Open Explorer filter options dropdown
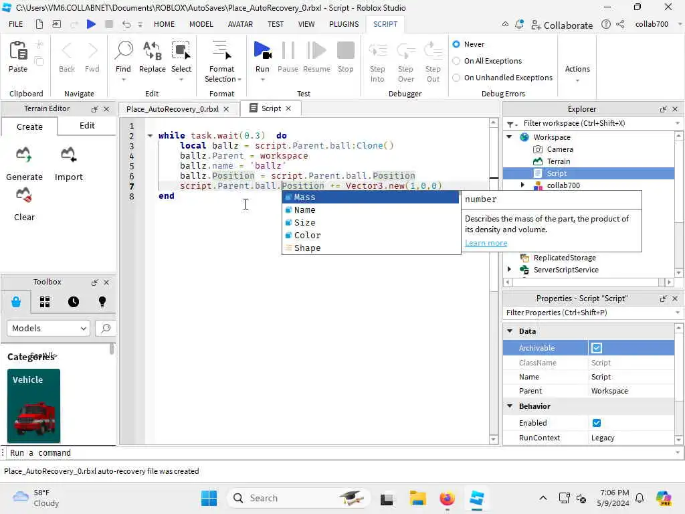The image size is (685, 514). (x=512, y=124)
